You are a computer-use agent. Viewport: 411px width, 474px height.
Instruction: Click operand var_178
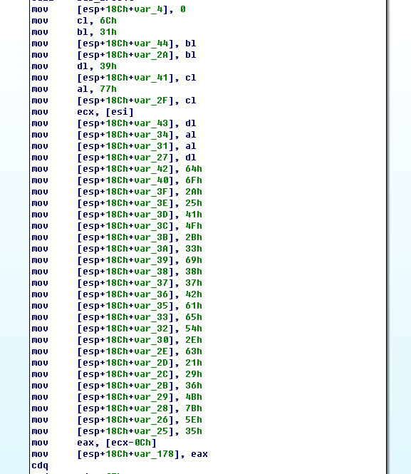coord(155,454)
